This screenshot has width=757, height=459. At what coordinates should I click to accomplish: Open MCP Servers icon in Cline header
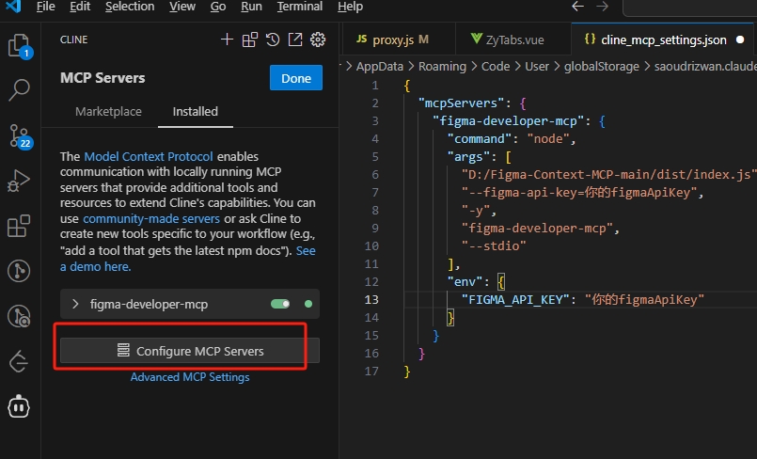[250, 40]
